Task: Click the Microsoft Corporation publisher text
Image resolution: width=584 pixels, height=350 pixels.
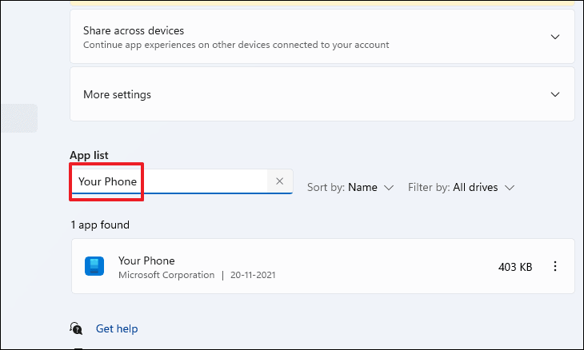Action: point(166,275)
